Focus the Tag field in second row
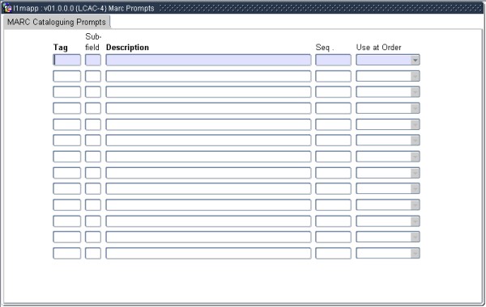The width and height of the screenshot is (486, 307). (67, 76)
